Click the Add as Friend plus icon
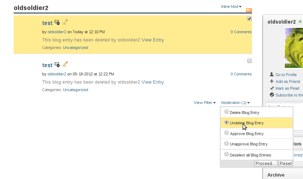This screenshot has width=303, height=179. 272,81
